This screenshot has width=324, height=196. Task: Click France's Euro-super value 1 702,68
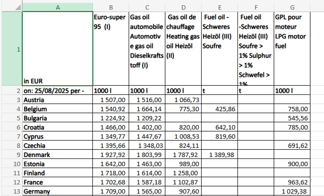click(111, 182)
